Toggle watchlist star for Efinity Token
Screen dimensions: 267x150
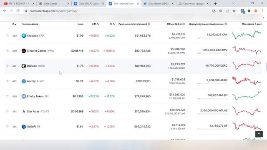(x=8, y=96)
